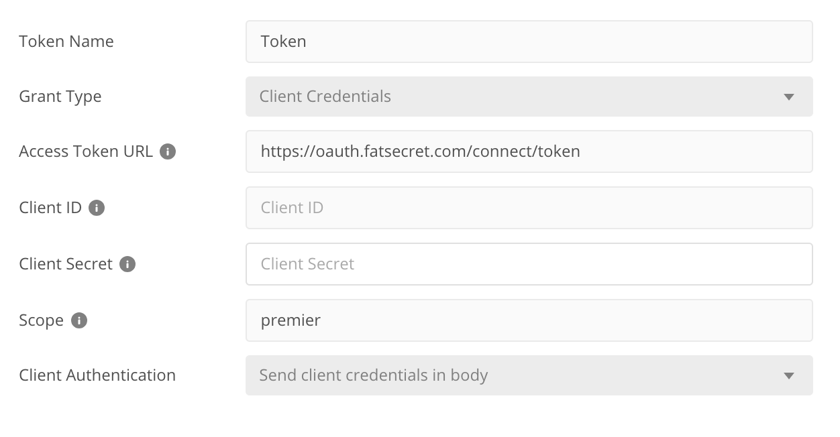Focus the Token Name text field
The height and width of the screenshot is (437, 840).
pyautogui.click(x=529, y=42)
